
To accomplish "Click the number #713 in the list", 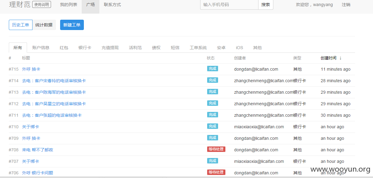I will (14, 92).
